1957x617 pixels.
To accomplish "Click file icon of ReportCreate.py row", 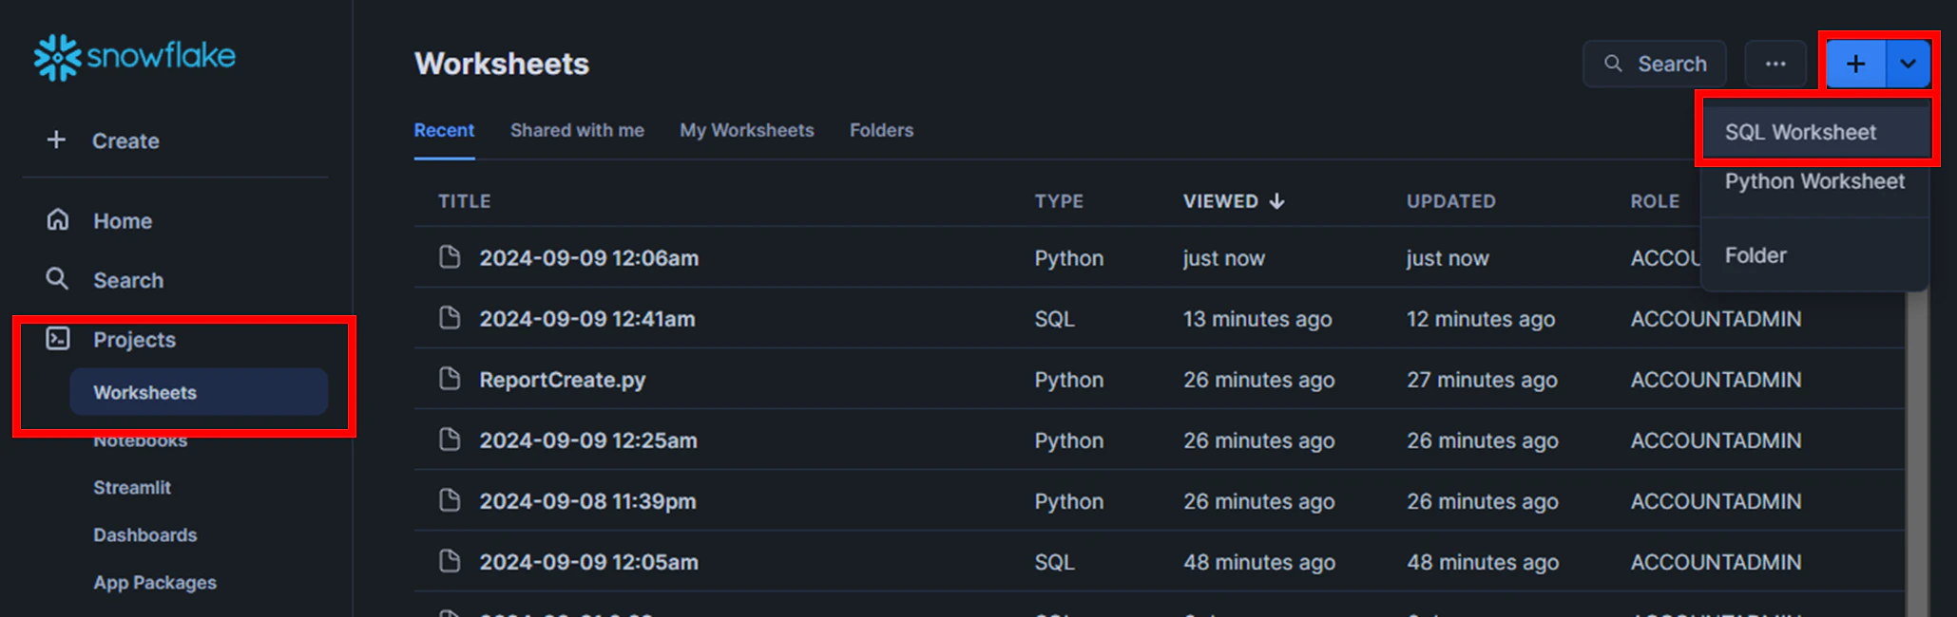I will pos(450,379).
